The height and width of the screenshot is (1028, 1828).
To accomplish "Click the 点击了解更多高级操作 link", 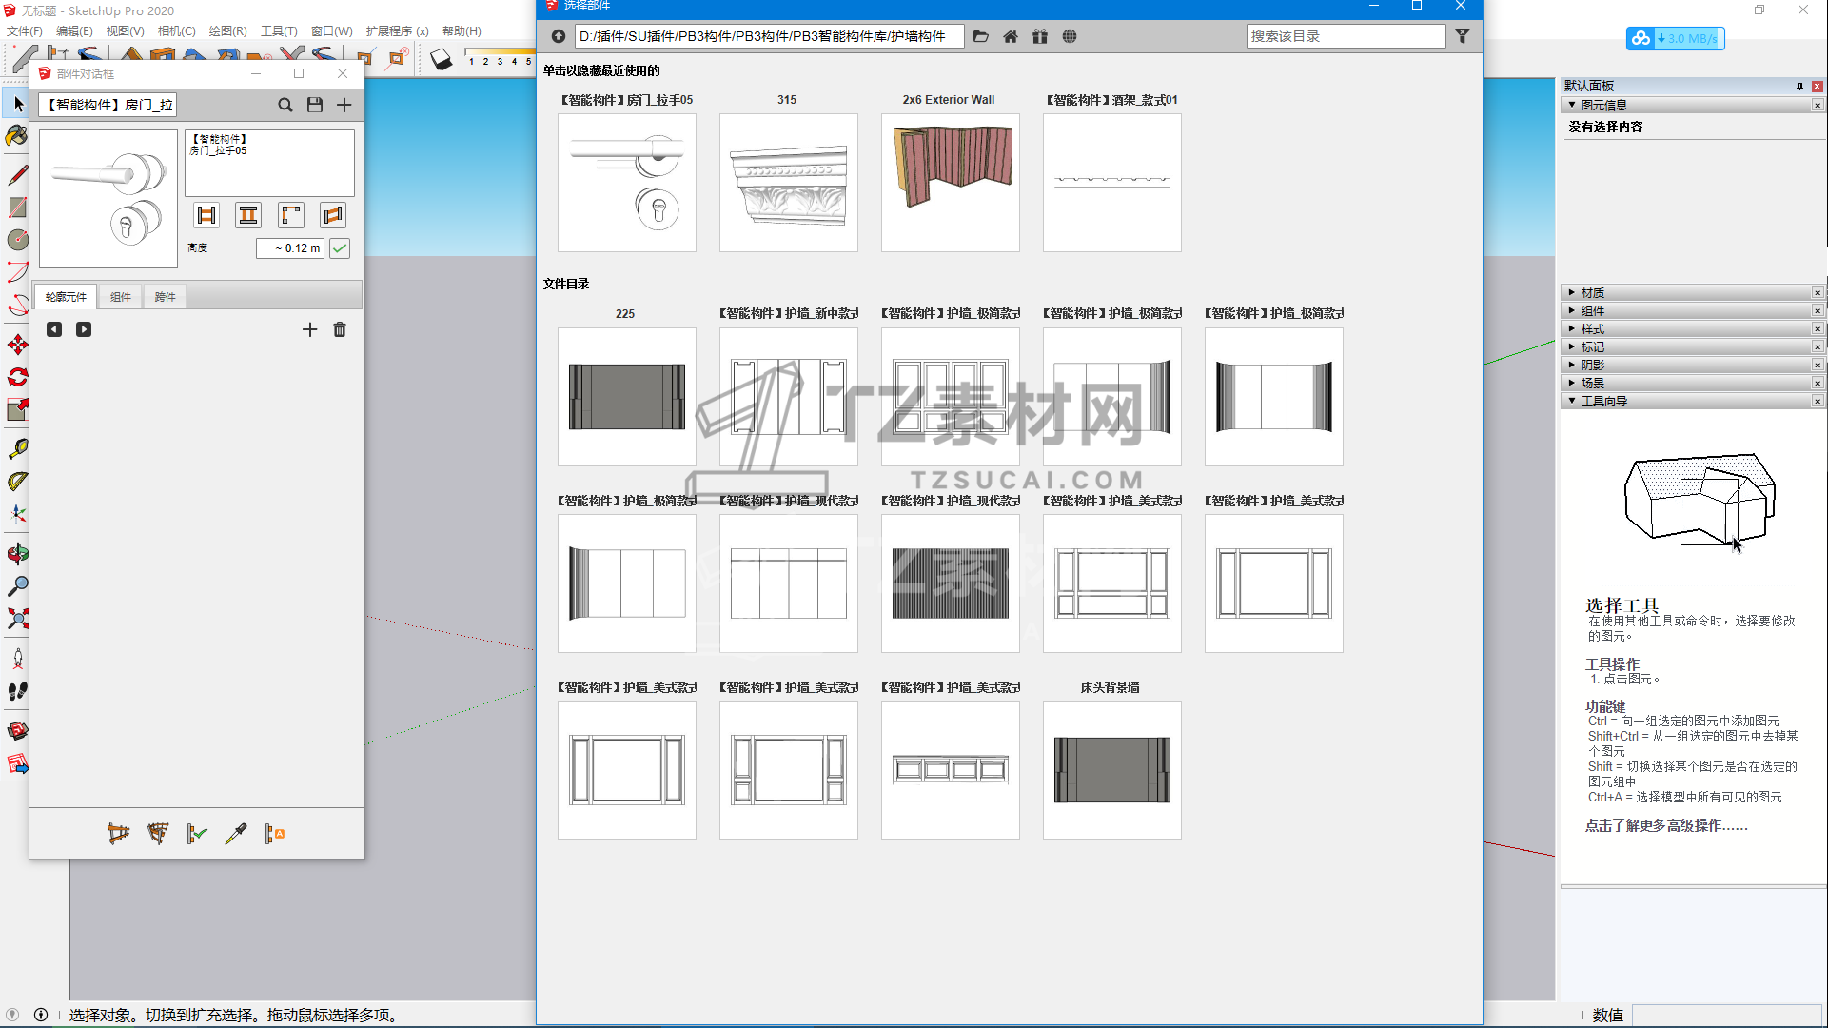I will click(x=1665, y=826).
